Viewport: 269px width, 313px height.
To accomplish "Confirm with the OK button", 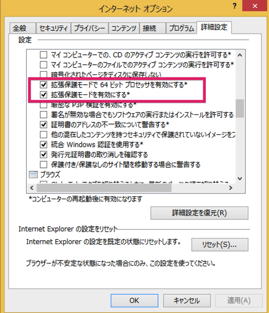I will tap(134, 300).
